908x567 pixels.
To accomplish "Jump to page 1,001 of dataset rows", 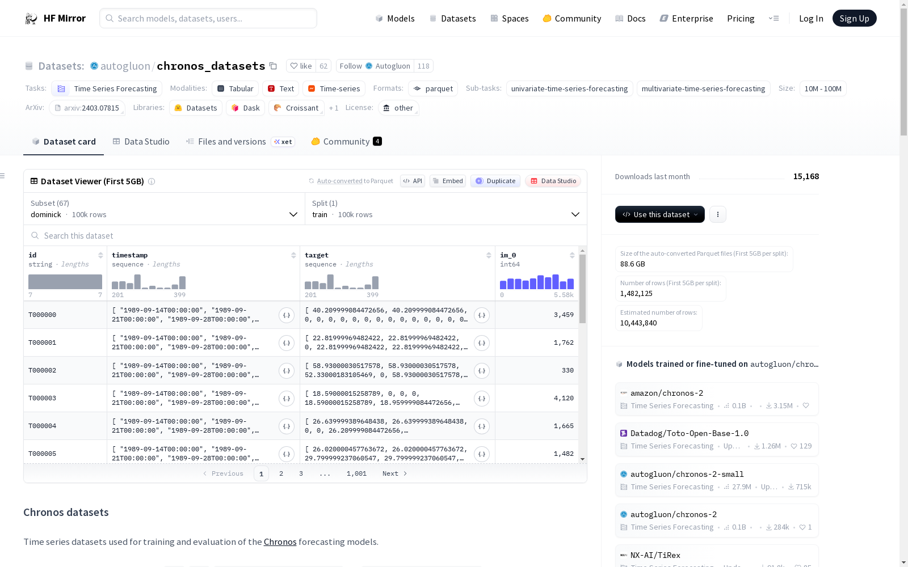I will [x=356, y=473].
